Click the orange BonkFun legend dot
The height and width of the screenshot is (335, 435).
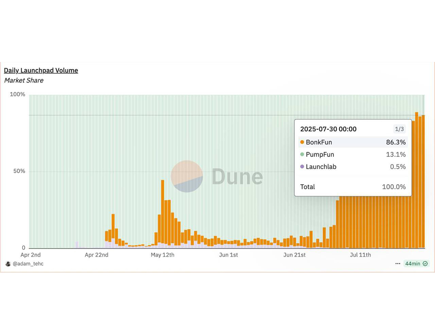tap(302, 142)
